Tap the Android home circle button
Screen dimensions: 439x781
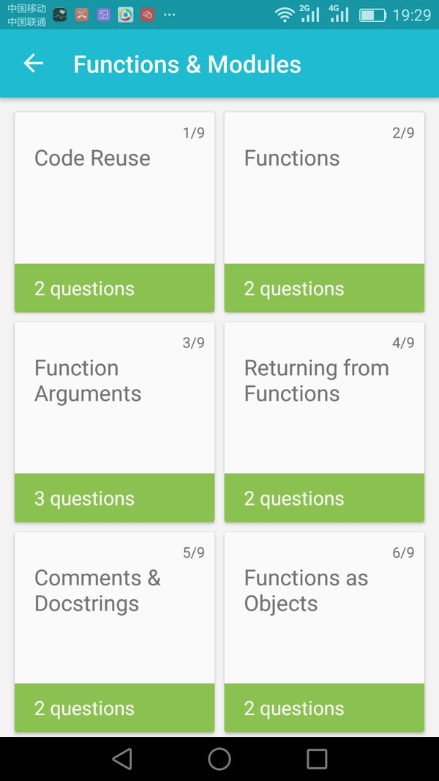[219, 758]
